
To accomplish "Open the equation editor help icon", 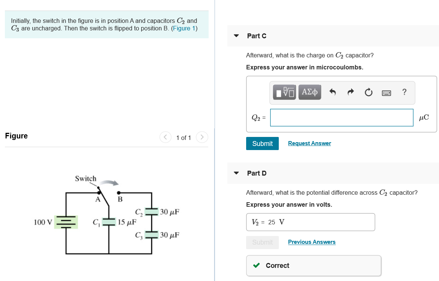I will (x=404, y=92).
